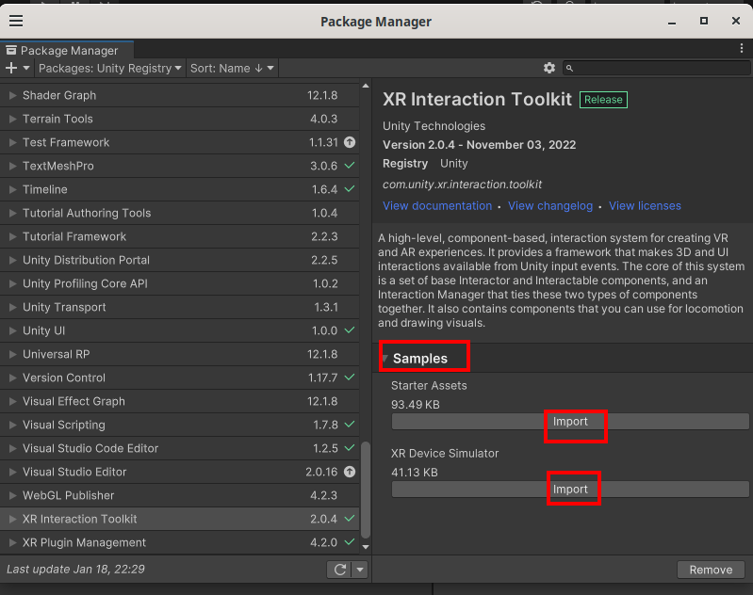Viewport: 753px width, 595px height.
Task: Select the Package Manager tab
Action: (66, 50)
